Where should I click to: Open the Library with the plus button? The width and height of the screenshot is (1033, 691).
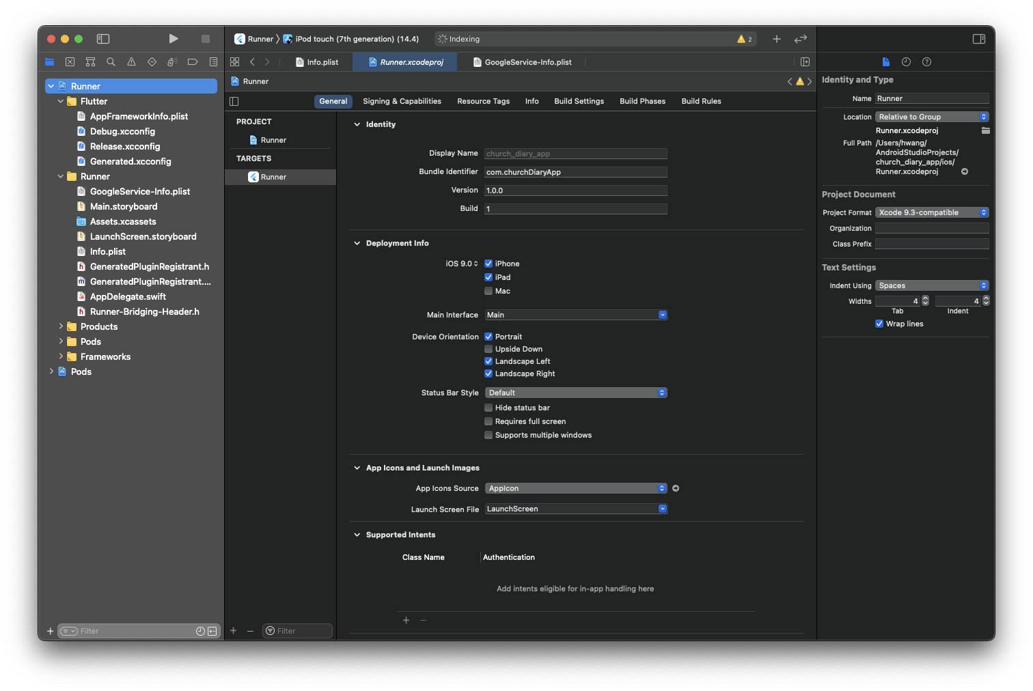(777, 39)
